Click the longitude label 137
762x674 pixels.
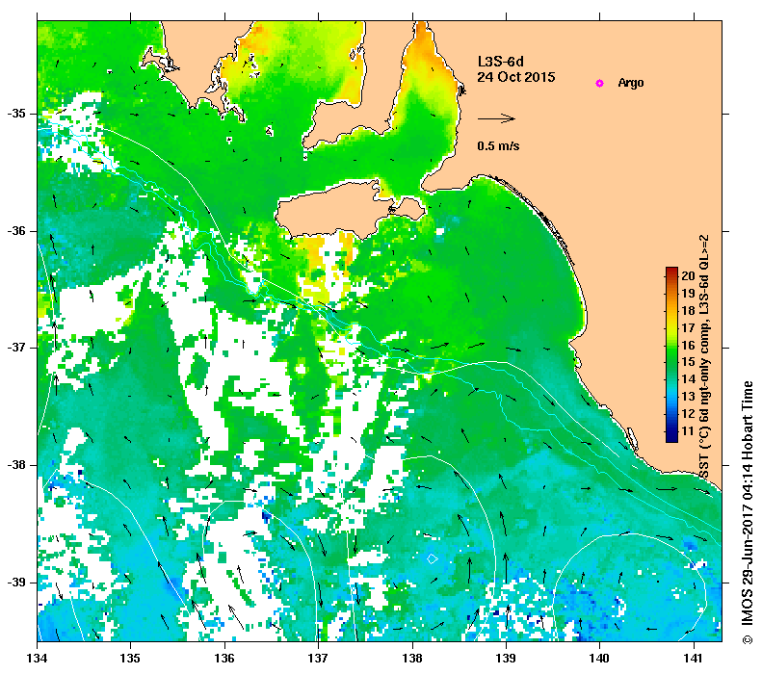[x=318, y=658]
